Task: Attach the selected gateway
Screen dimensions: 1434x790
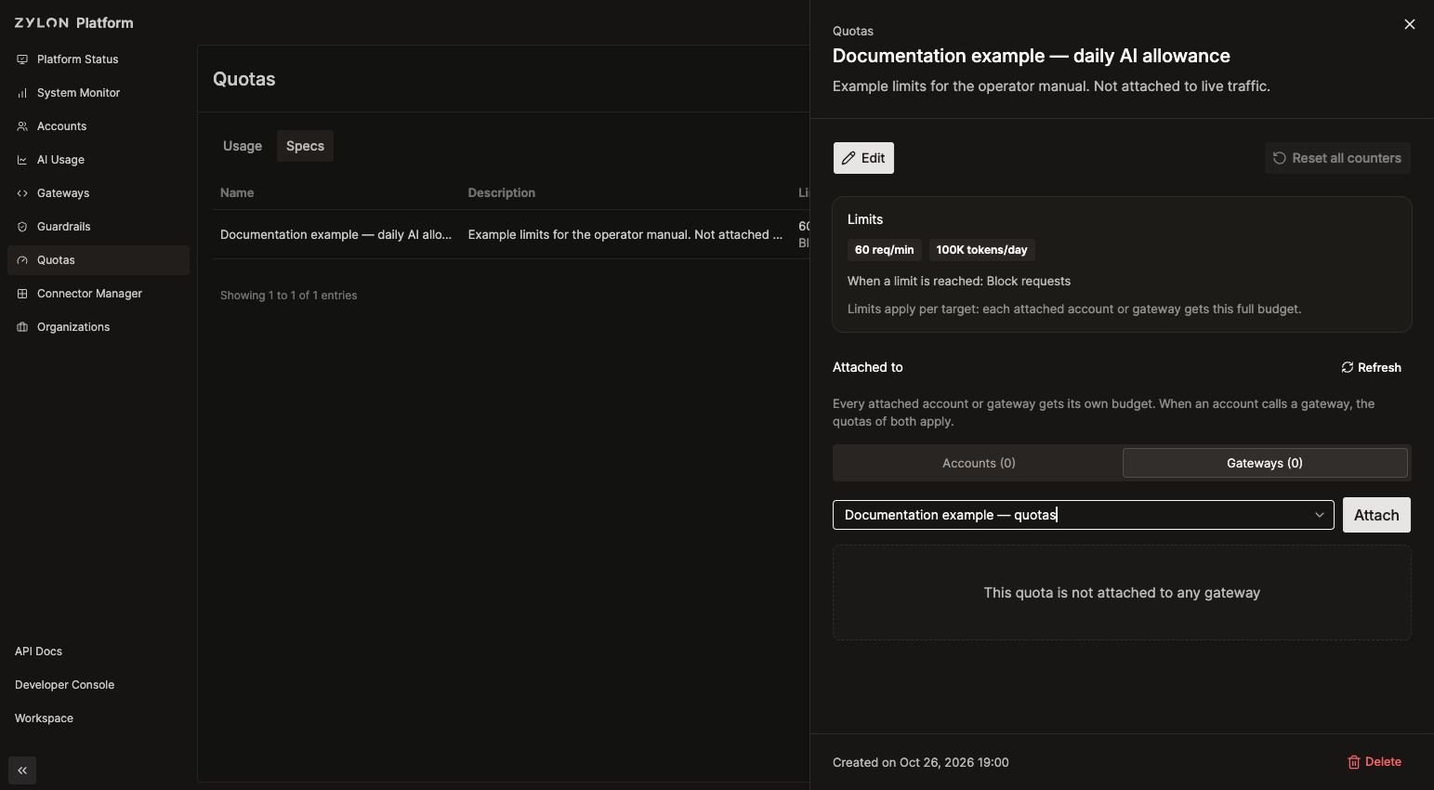Action: tap(1376, 515)
